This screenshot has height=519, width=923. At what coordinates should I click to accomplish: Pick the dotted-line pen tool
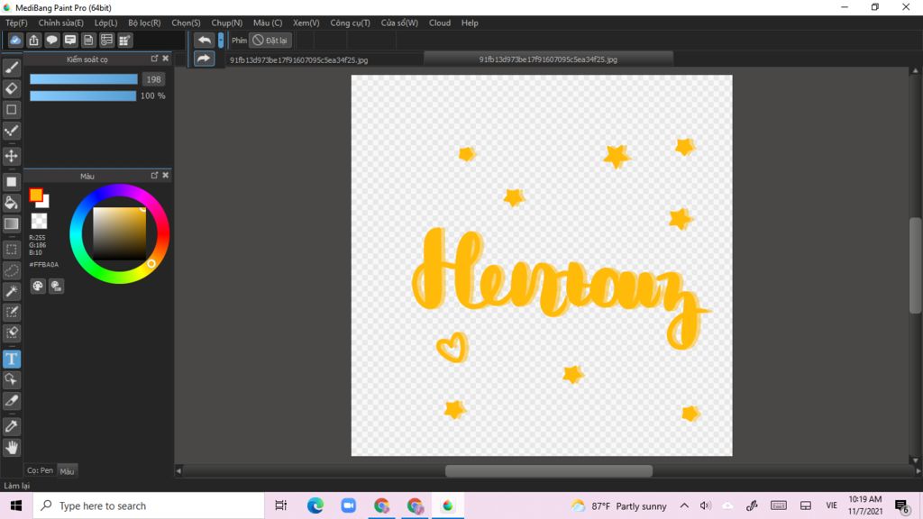(11, 131)
